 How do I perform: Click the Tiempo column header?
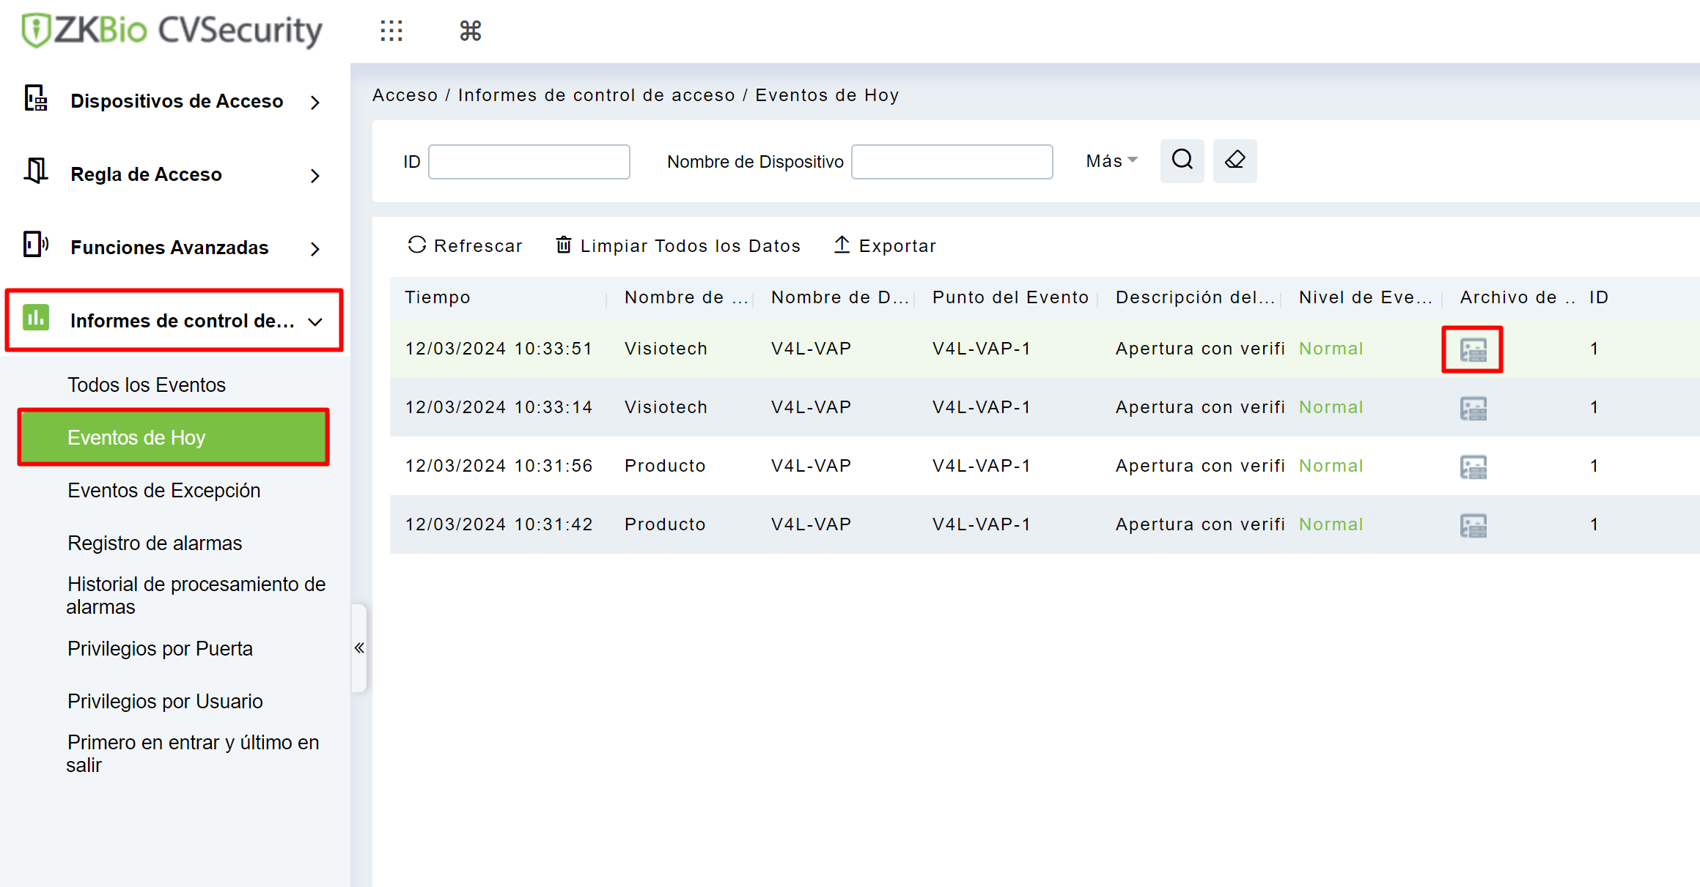click(x=438, y=297)
